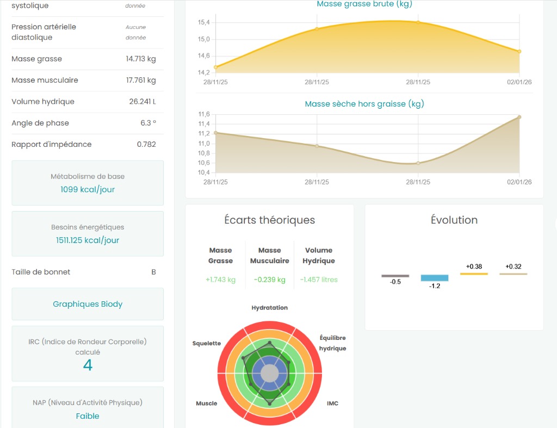The height and width of the screenshot is (428, 557).
Task: Click the Squelette axis label on radar
Action: point(207,343)
